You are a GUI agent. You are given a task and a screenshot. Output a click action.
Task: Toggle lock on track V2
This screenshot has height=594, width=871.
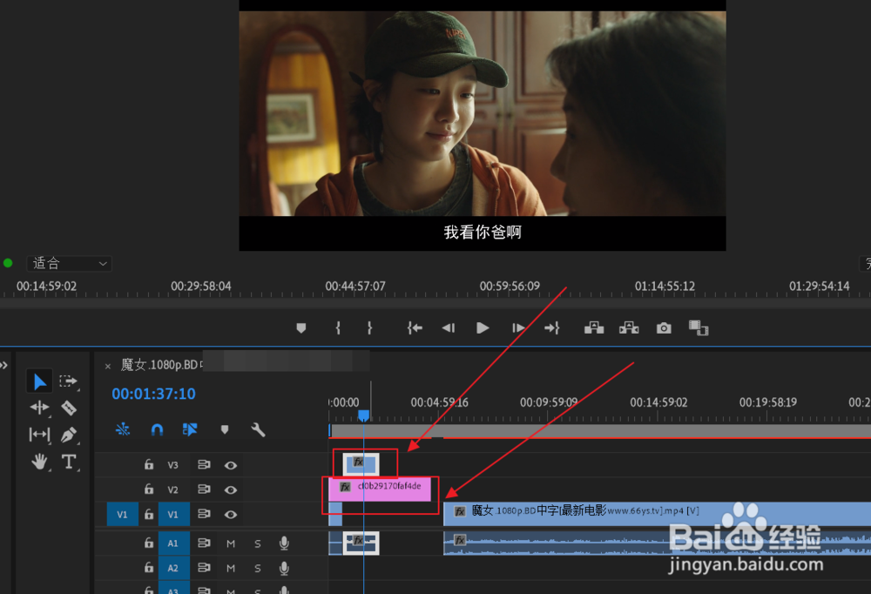[x=149, y=489]
